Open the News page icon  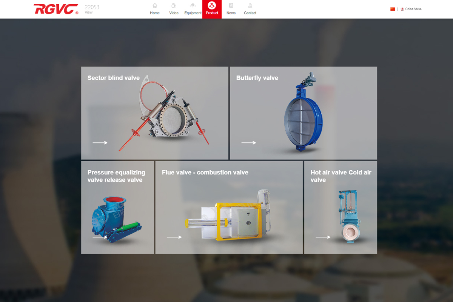pyautogui.click(x=231, y=6)
